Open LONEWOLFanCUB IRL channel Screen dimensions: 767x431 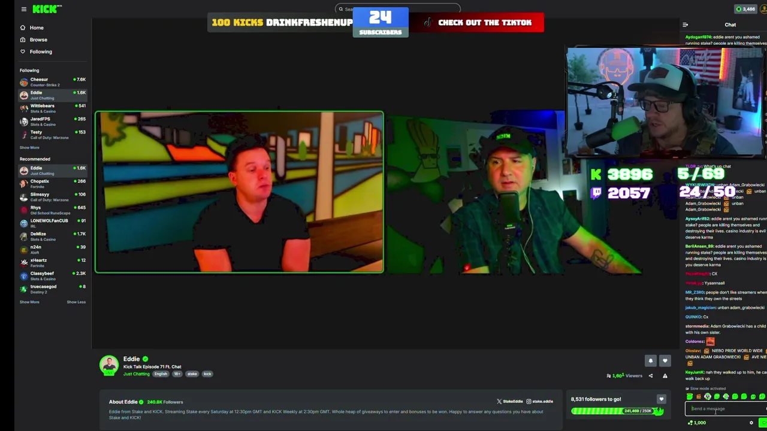tap(53, 223)
